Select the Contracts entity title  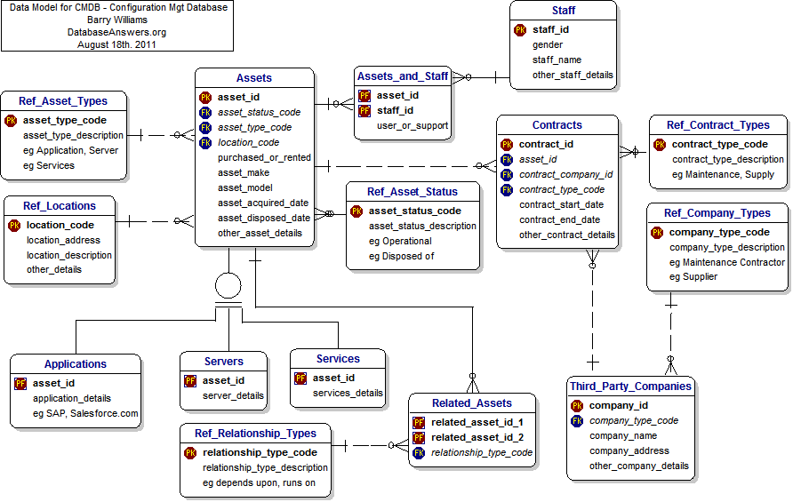557,125
